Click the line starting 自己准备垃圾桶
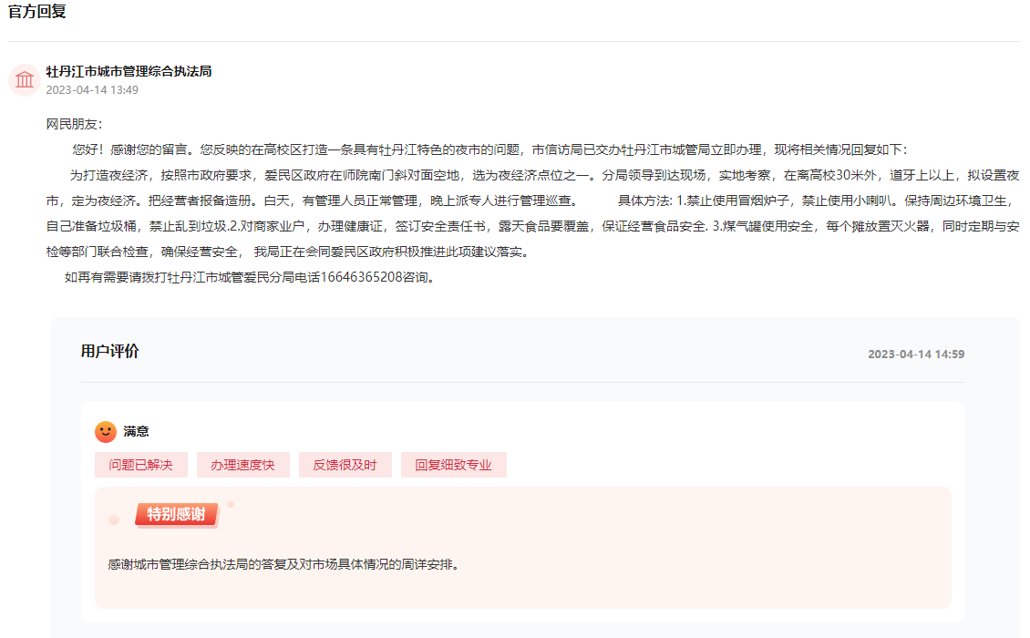1030x638 pixels. tap(532, 226)
